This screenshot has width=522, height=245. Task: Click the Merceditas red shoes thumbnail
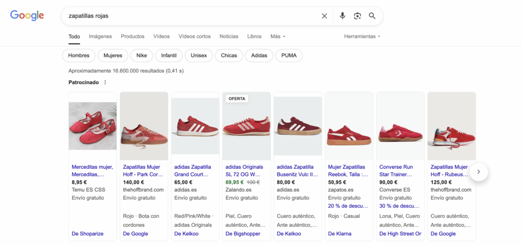coord(93,126)
